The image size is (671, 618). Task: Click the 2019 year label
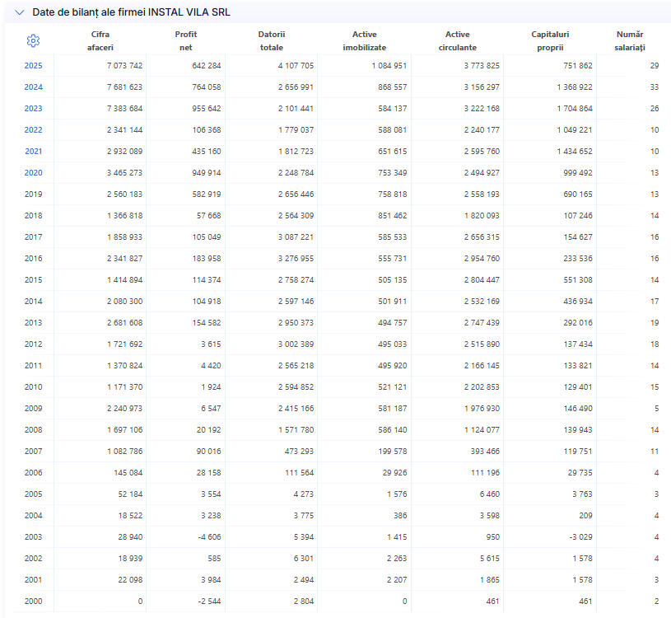point(34,194)
